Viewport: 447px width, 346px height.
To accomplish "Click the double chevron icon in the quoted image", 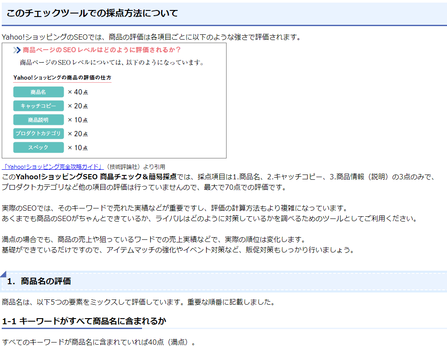I will click(x=17, y=50).
